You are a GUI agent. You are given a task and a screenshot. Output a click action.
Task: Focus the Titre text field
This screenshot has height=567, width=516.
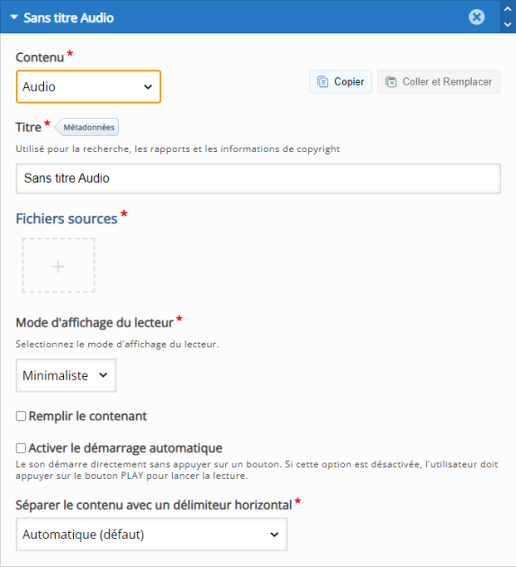point(258,178)
